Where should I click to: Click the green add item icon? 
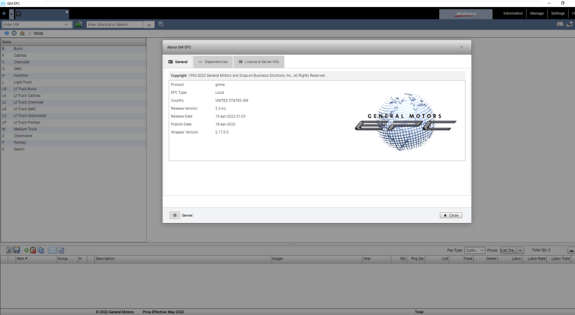pyautogui.click(x=26, y=250)
